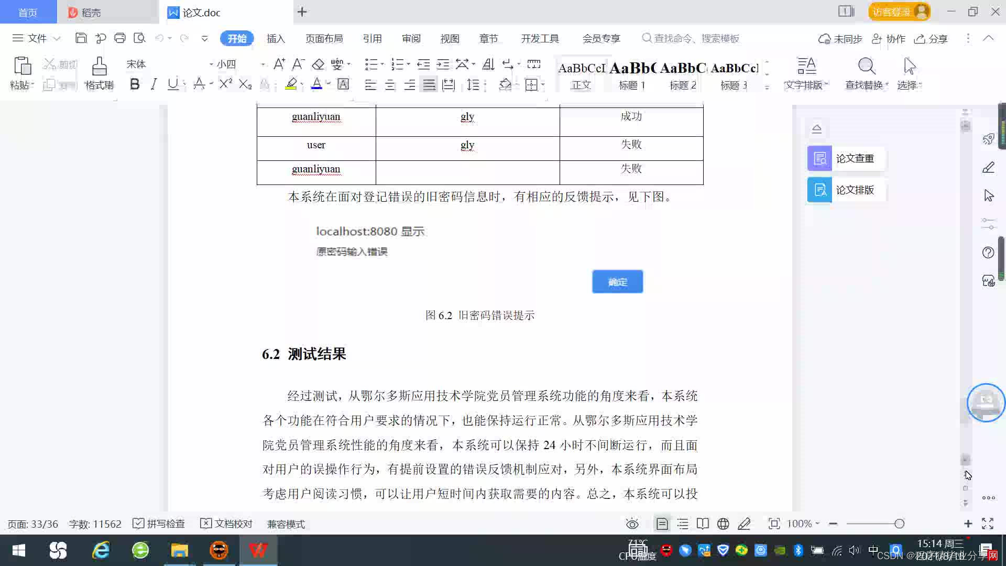Switch to the 插入 ribbon tab

point(276,39)
